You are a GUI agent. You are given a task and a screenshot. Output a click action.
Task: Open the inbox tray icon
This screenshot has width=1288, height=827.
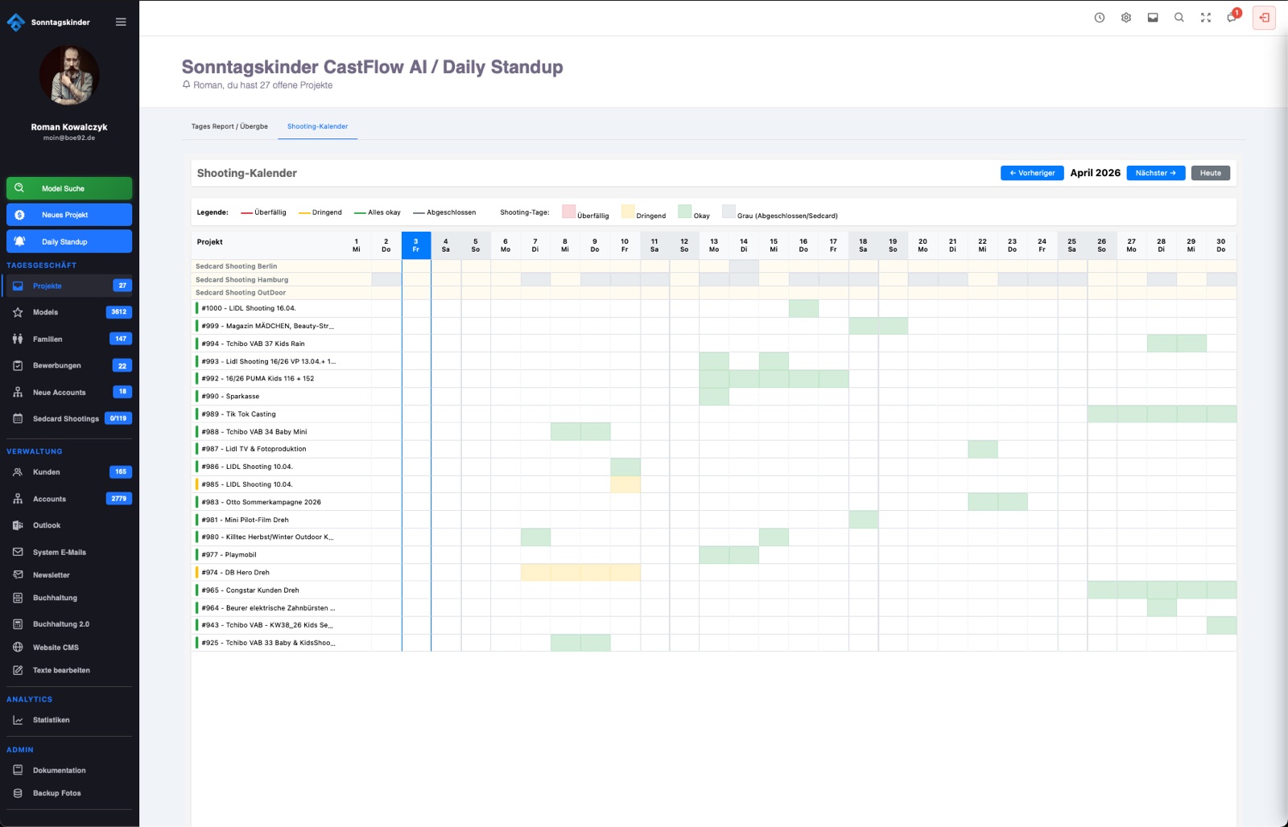click(x=1153, y=18)
